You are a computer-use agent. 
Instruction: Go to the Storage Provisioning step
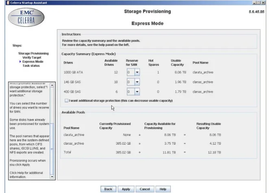point(33,53)
